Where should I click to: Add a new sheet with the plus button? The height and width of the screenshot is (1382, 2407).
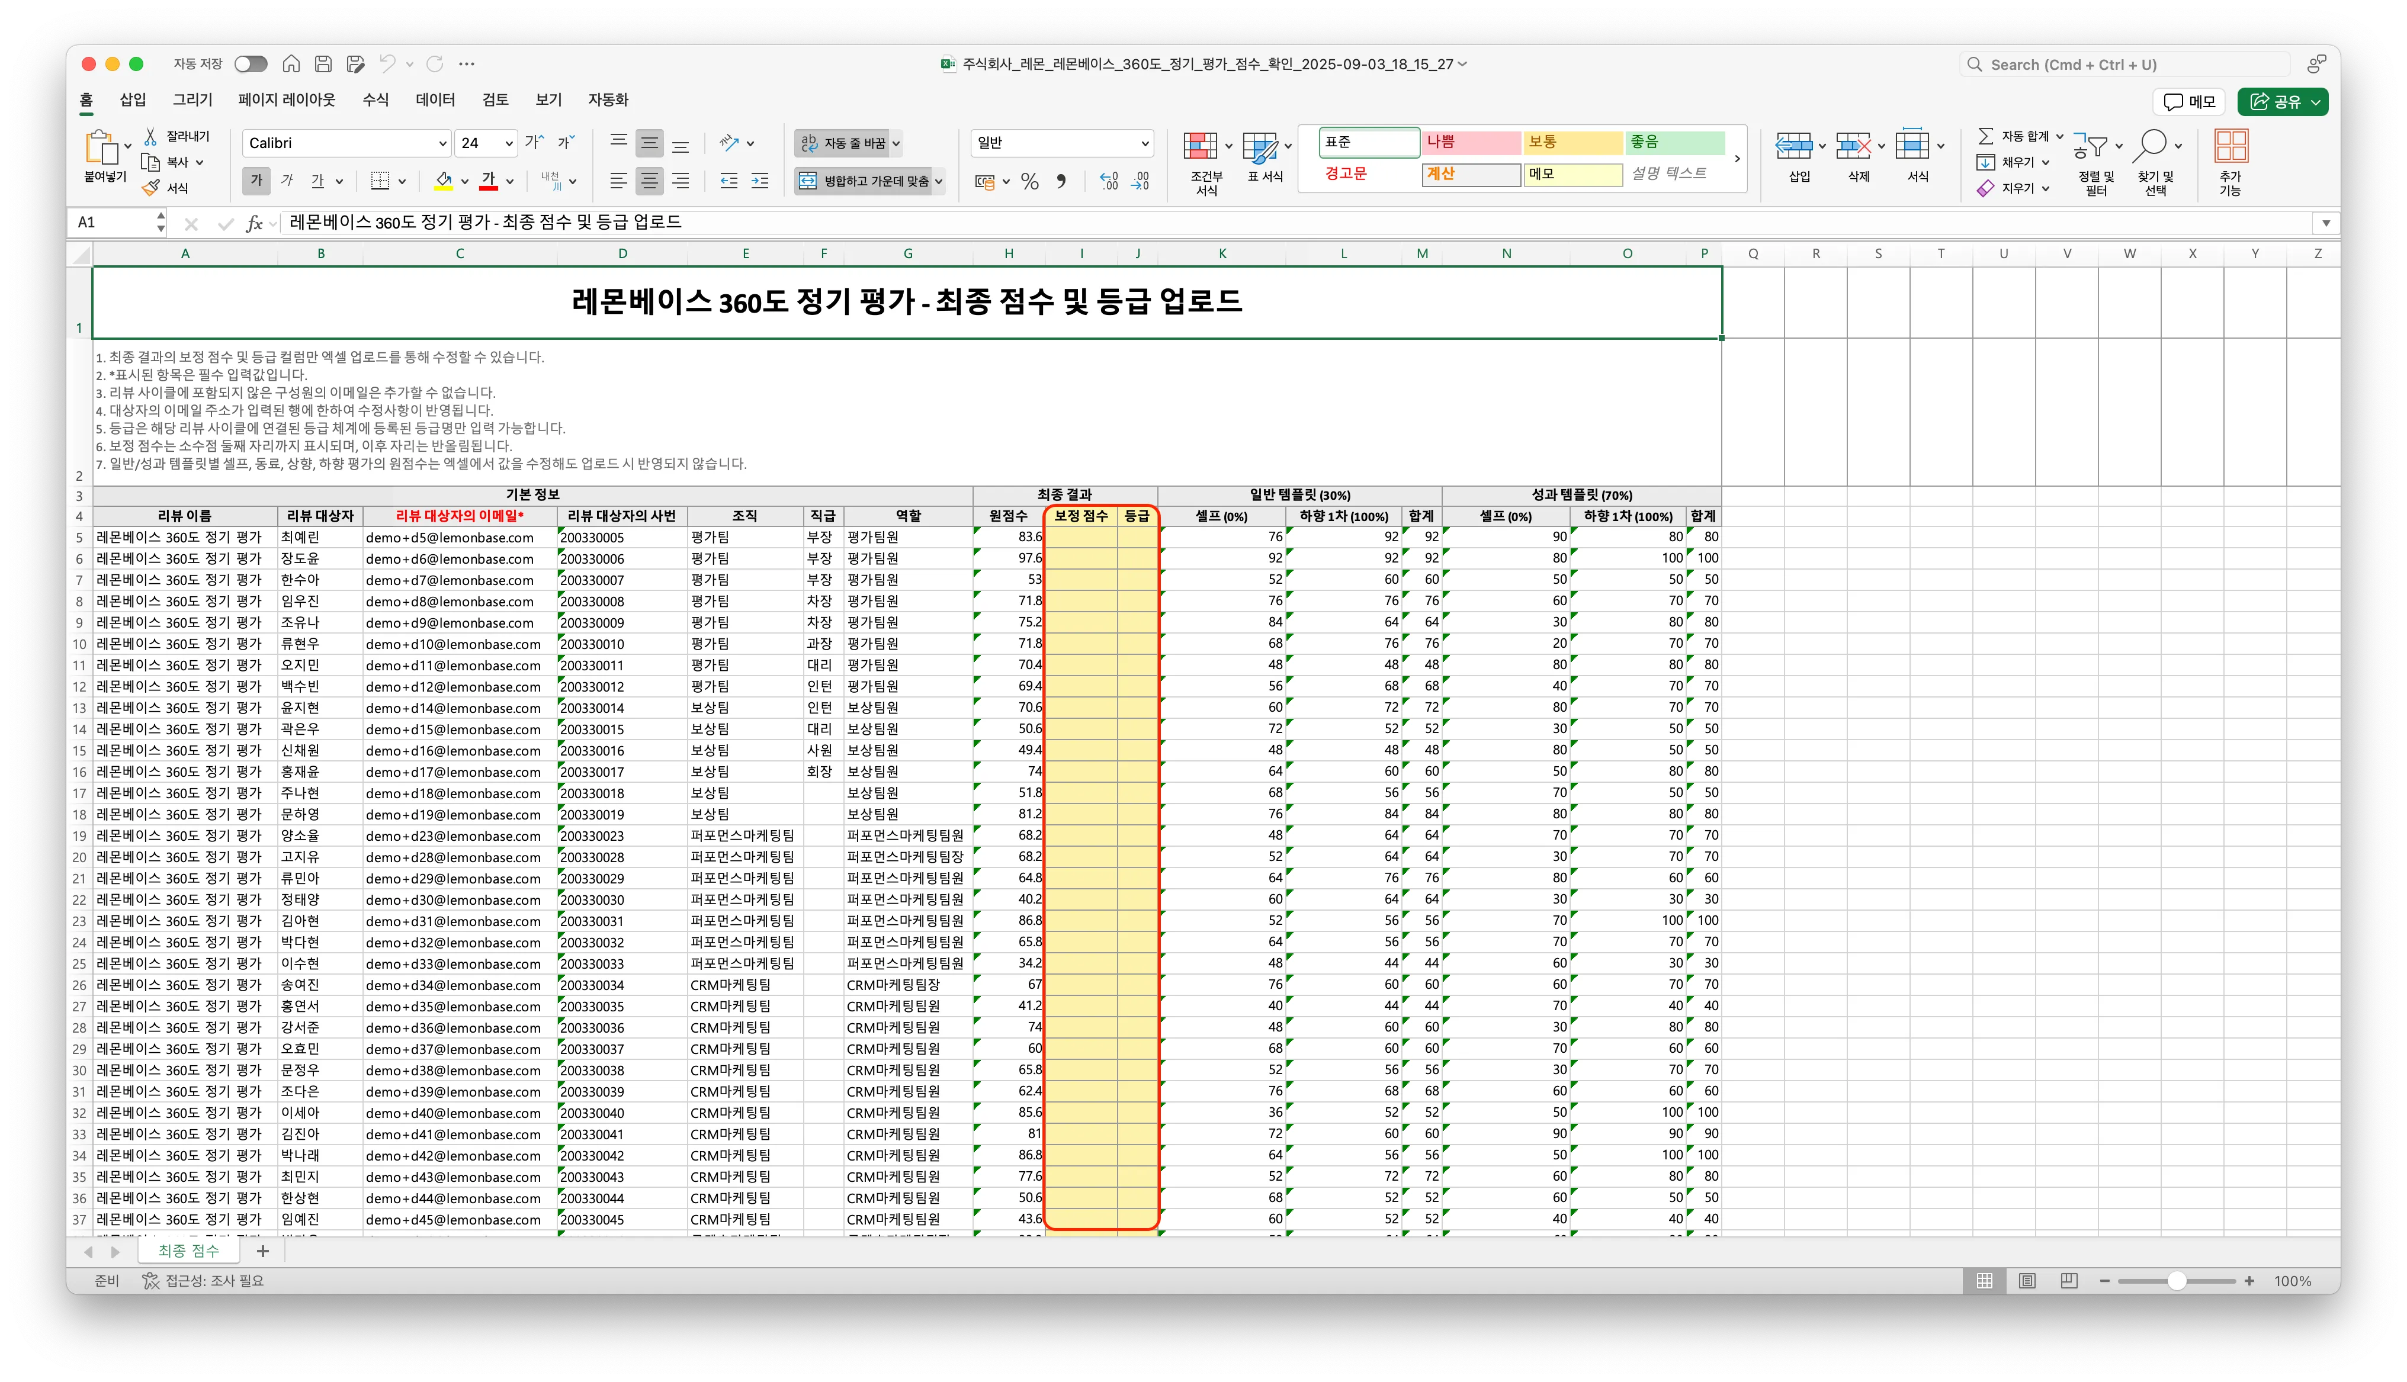click(x=263, y=1251)
